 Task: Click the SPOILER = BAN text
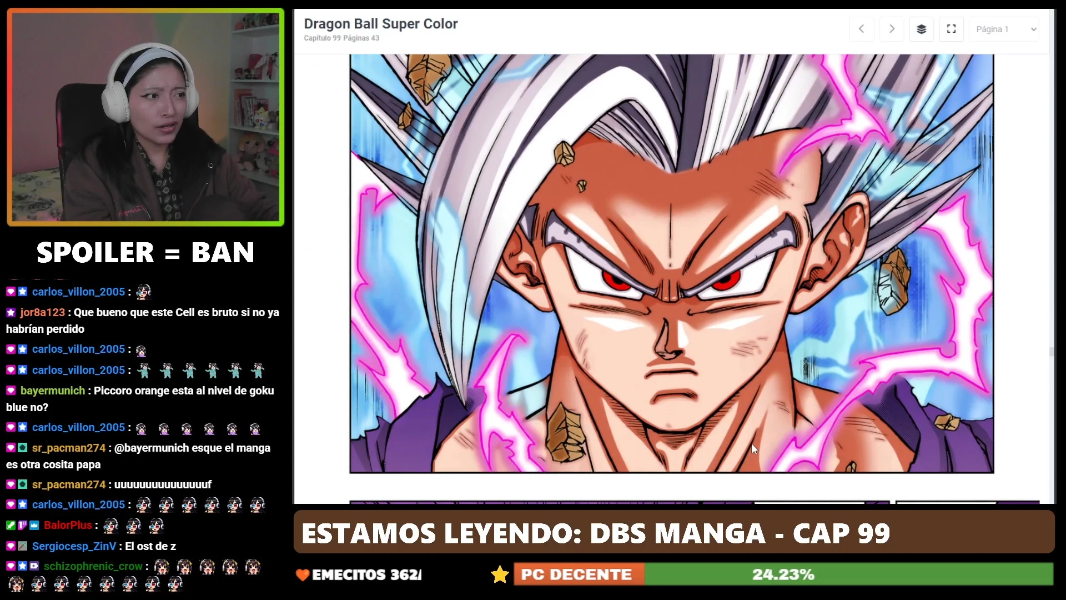pos(145,253)
